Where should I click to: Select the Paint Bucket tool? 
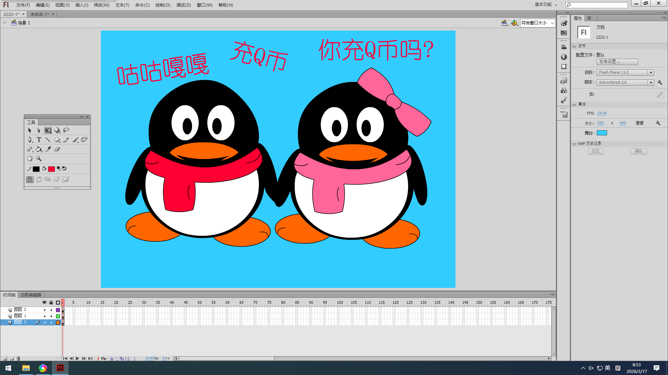39,149
